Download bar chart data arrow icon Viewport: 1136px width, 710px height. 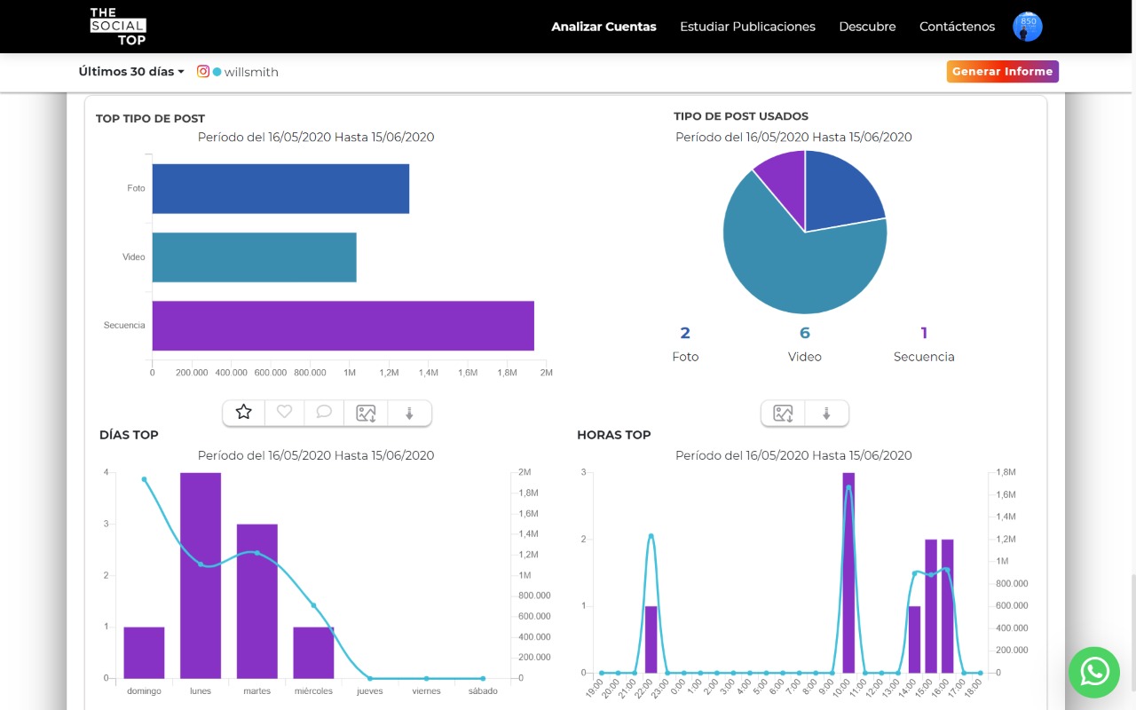[x=409, y=413]
